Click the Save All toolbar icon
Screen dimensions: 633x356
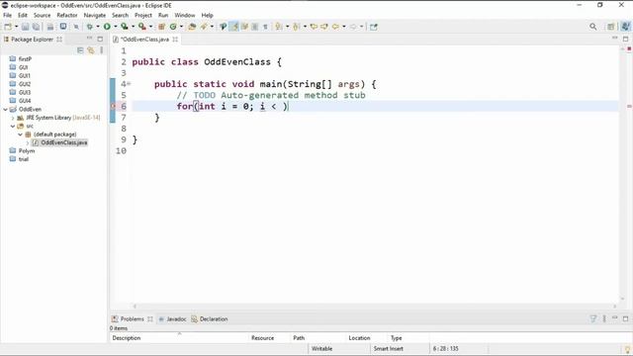tap(36, 27)
